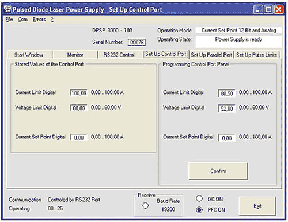Click the Operation Mode display field
Image resolution: width=288 pixels, height=222 pixels.
238,31
